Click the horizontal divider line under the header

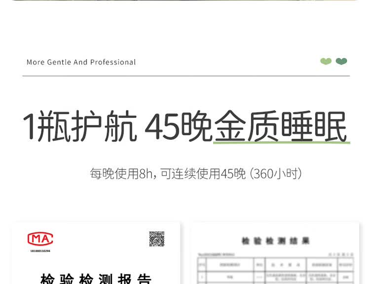tap(186, 76)
